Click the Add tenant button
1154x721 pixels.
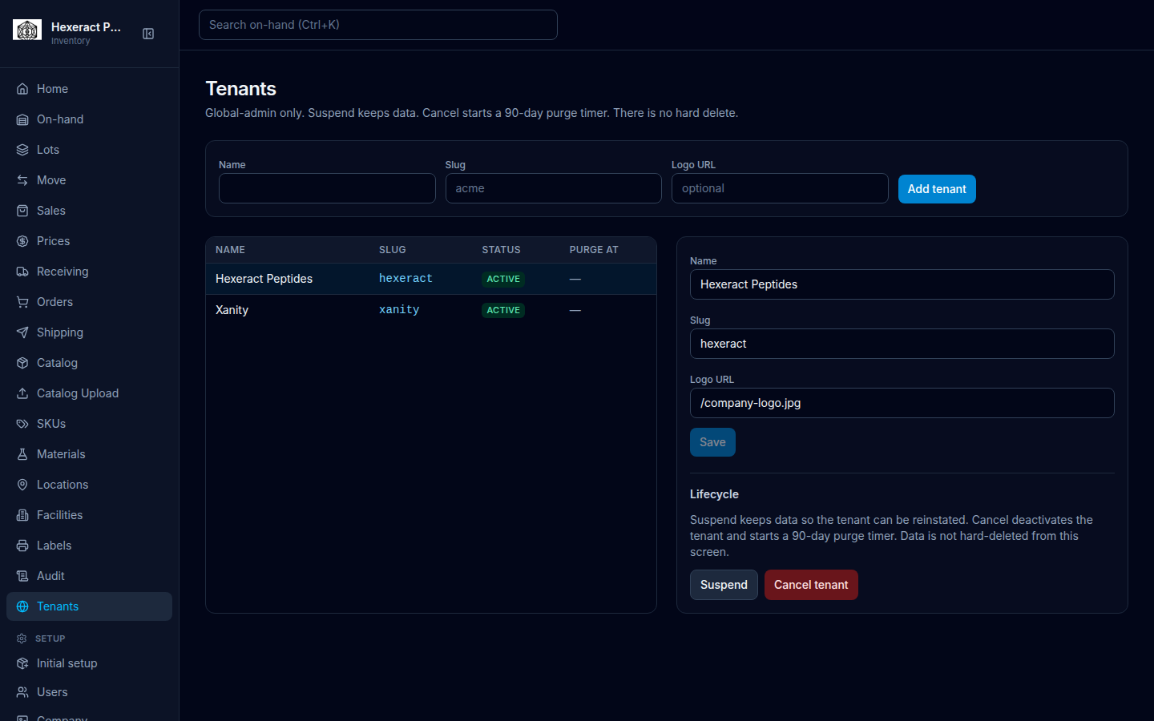937,189
